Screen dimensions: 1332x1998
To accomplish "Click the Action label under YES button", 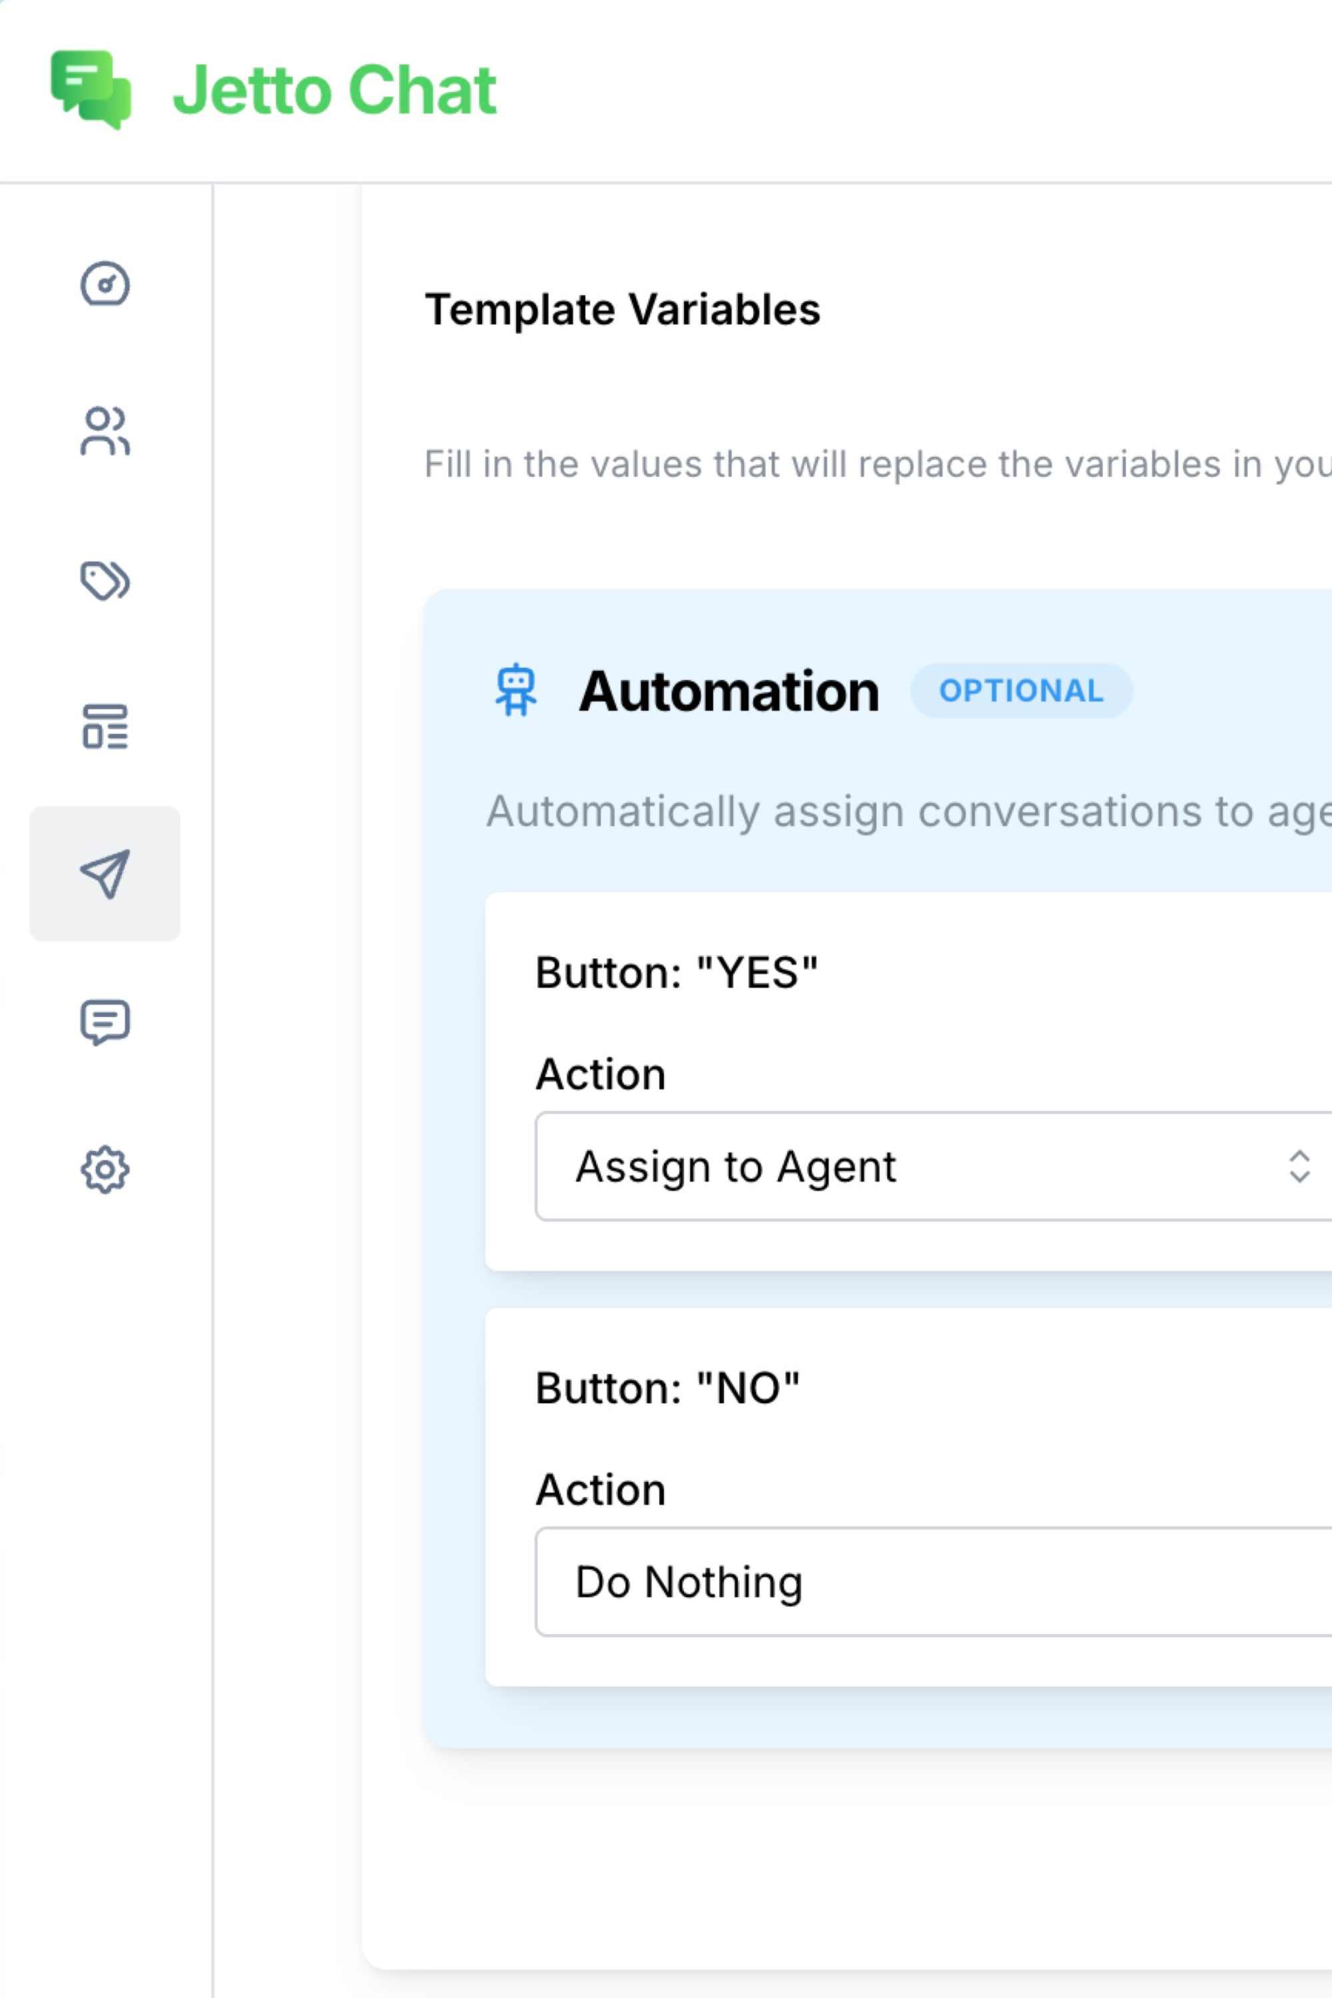I will tap(601, 1074).
